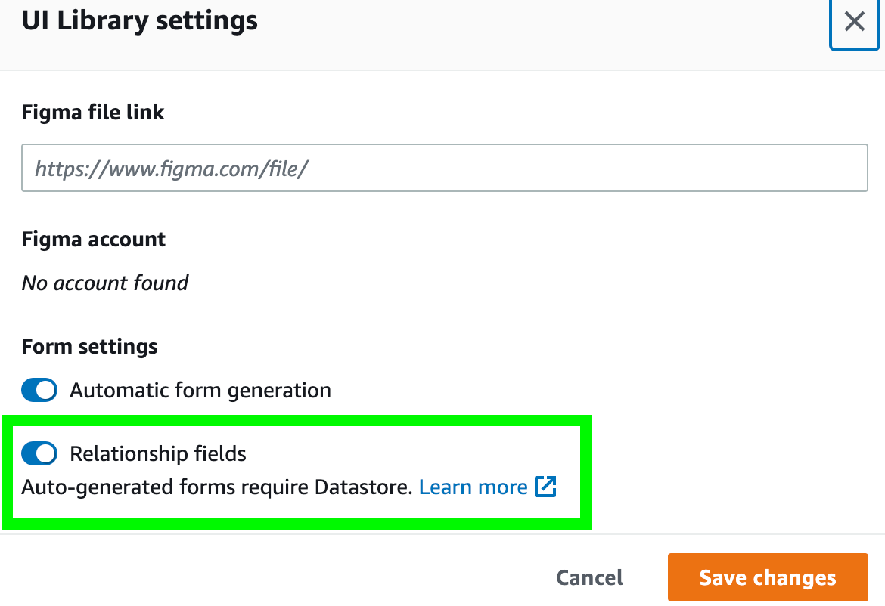This screenshot has width=885, height=606.
Task: Click the 'Figma file link' field label
Action: coord(93,113)
